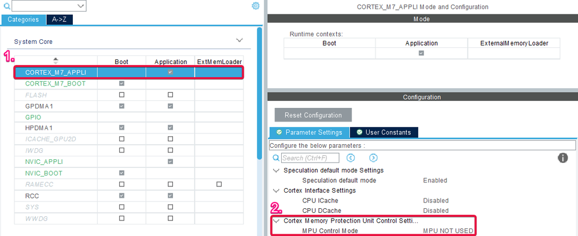
Task: Click the ExtMemLoader column header
Action: point(219,62)
